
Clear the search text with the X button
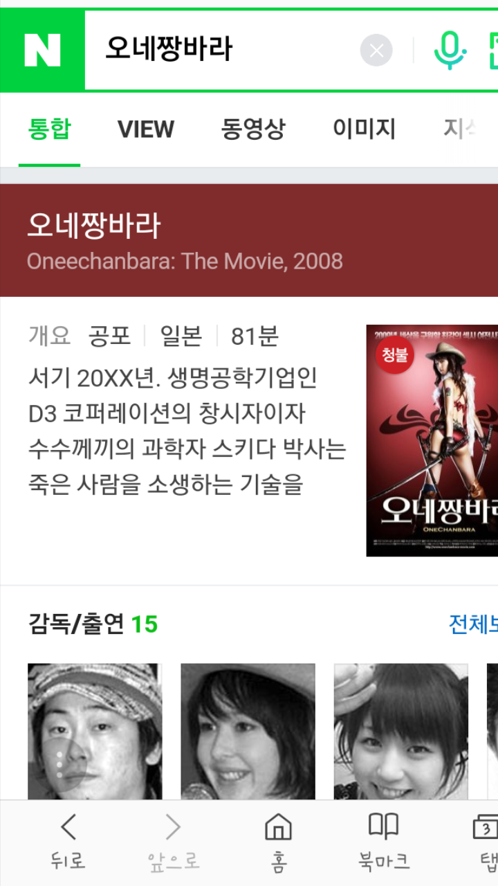376,51
